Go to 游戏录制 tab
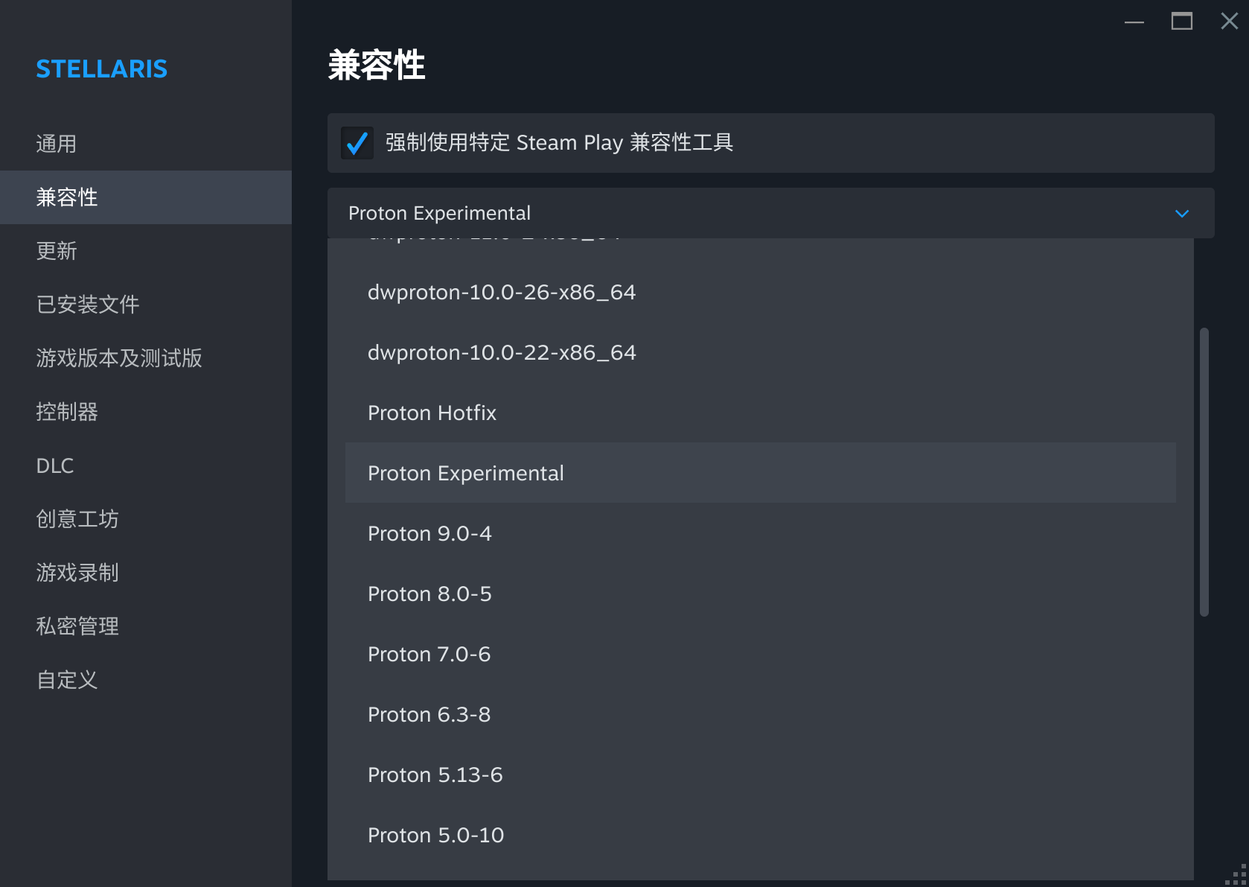The height and width of the screenshot is (887, 1249). 146,573
